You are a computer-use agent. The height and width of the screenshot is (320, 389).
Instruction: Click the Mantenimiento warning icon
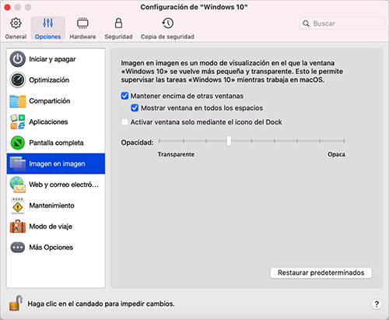(18, 206)
